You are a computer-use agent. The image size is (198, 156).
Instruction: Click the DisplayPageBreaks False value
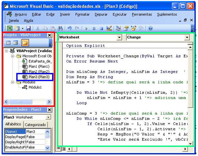pos(35,137)
